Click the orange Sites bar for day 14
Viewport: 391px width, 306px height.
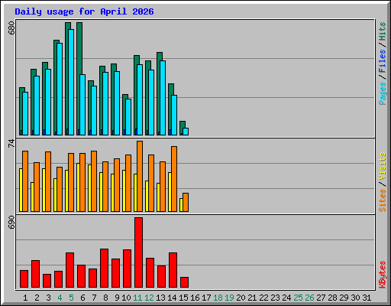click(x=174, y=179)
